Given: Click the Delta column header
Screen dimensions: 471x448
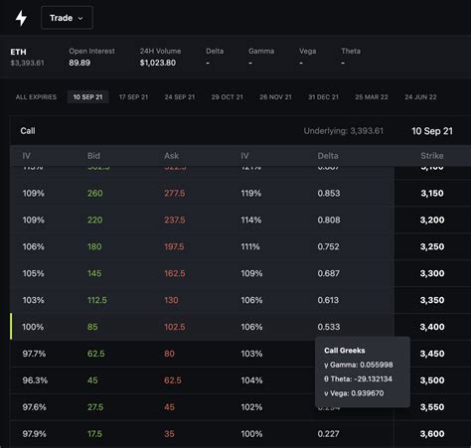Looking at the screenshot, I should (x=328, y=156).
